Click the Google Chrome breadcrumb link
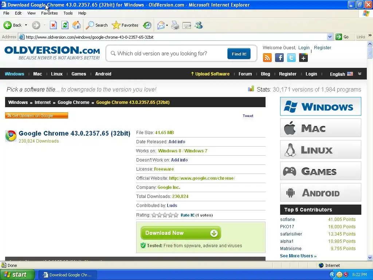The height and width of the screenshot is (280, 373). (74, 102)
